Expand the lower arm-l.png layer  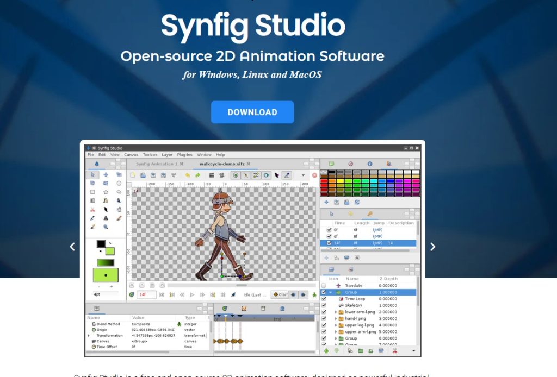tap(336, 312)
